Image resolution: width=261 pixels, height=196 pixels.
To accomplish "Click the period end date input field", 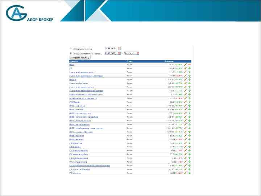I will pyautogui.click(x=130, y=53).
